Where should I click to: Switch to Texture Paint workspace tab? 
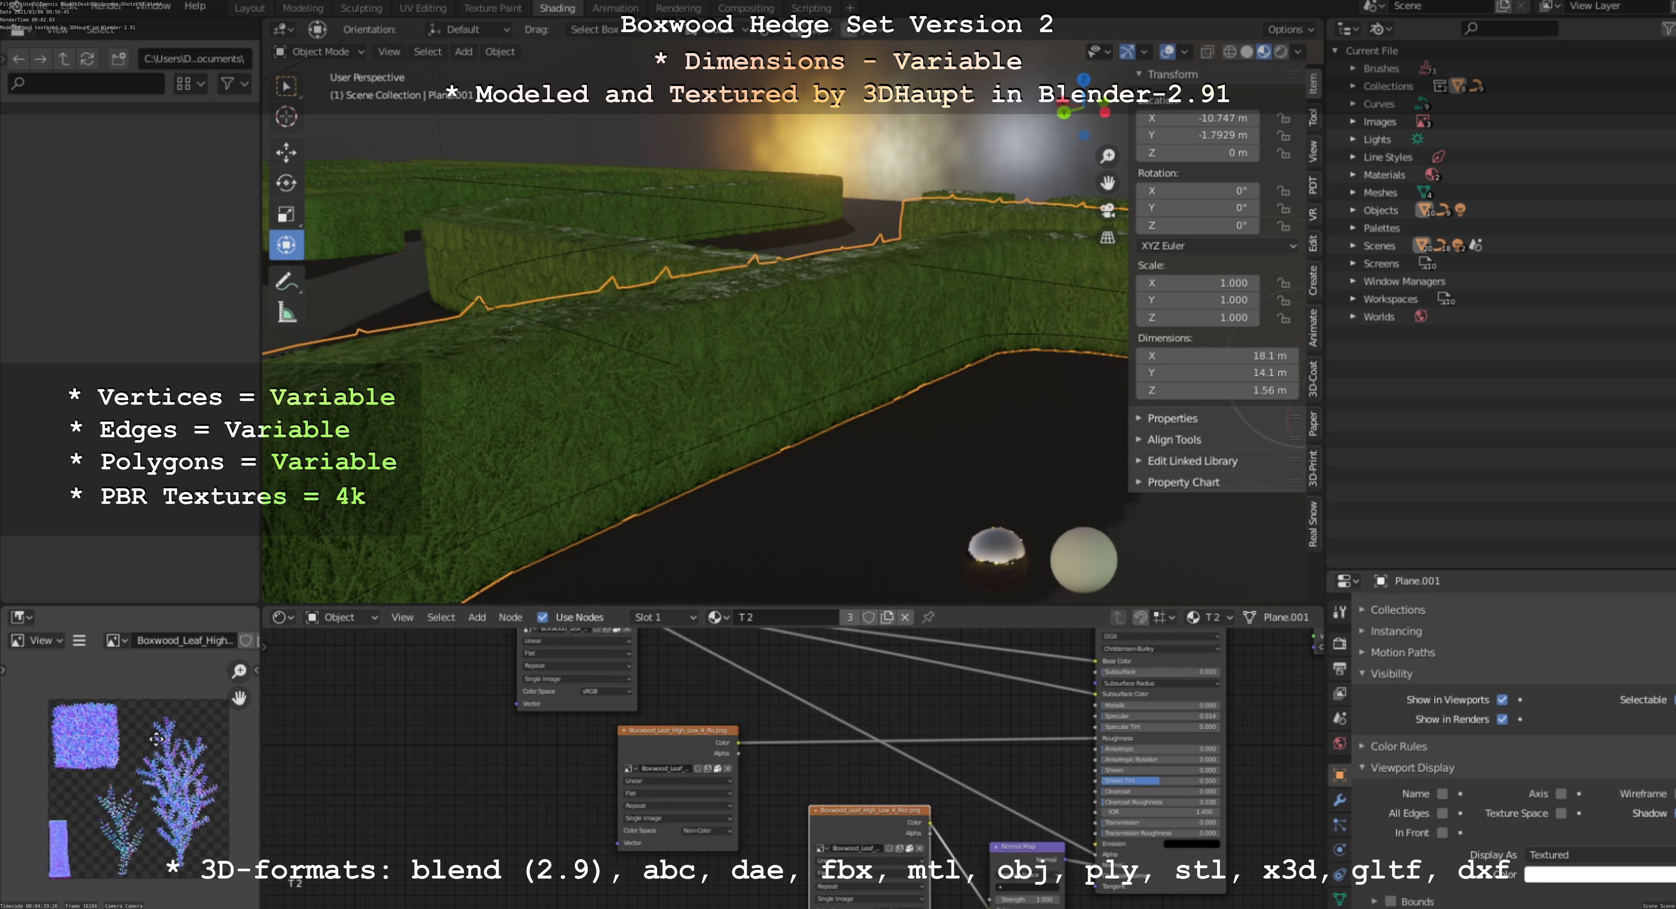(x=492, y=8)
